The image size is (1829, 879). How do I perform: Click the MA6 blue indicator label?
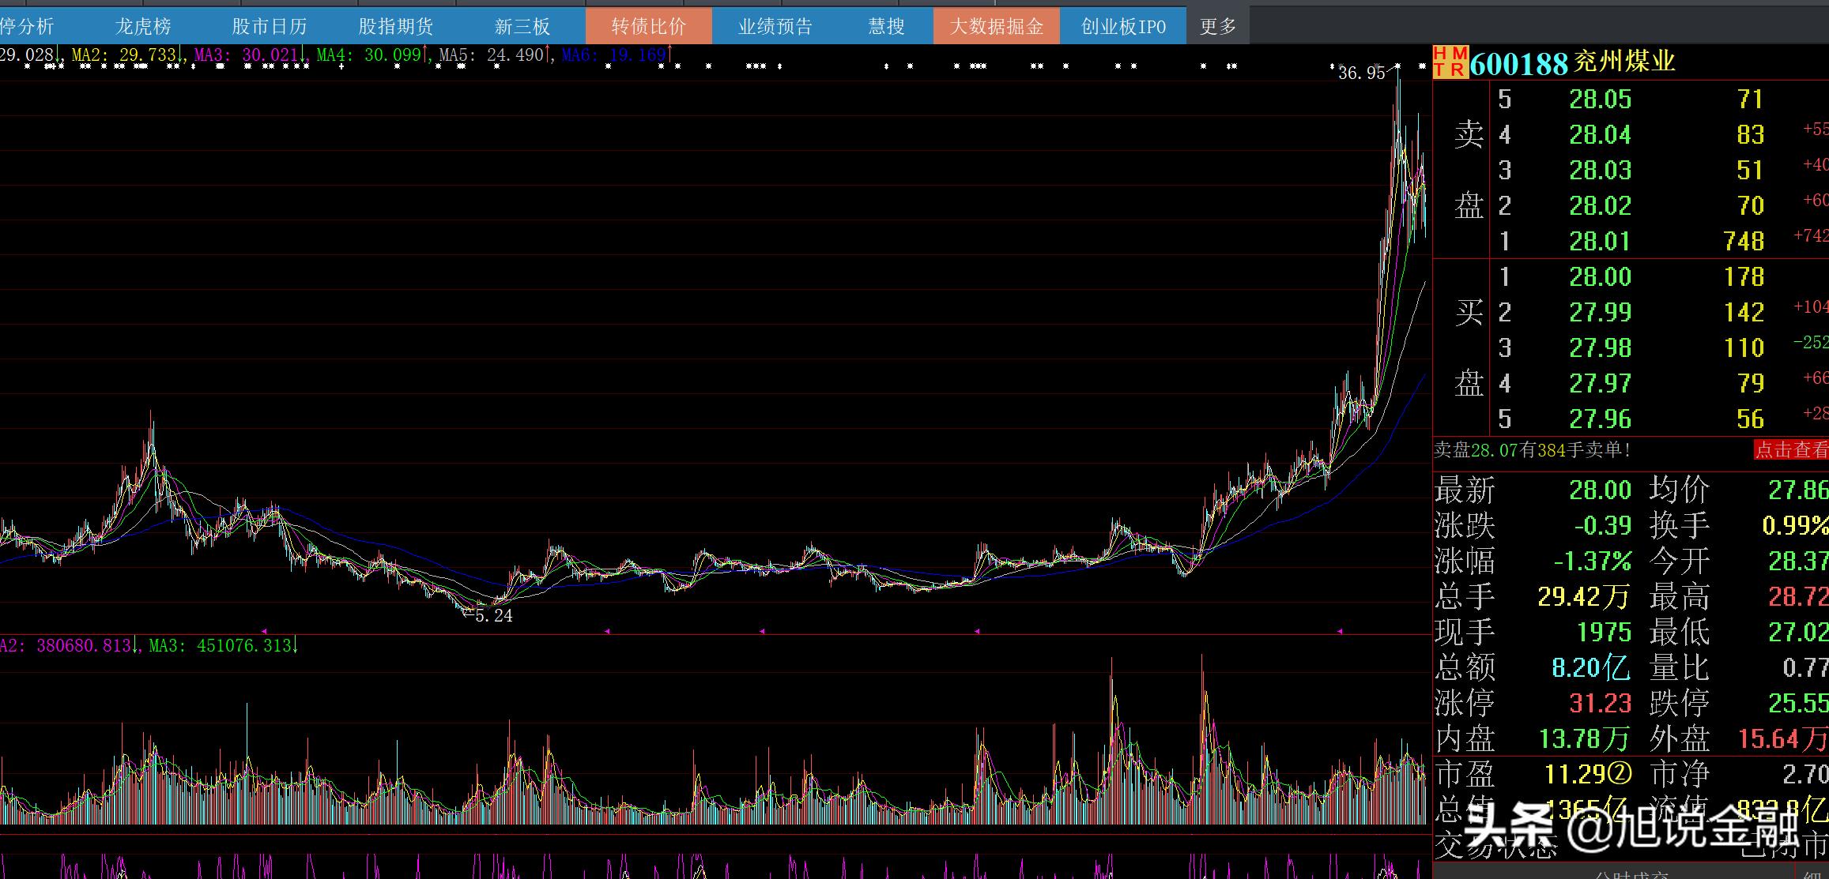tap(614, 55)
